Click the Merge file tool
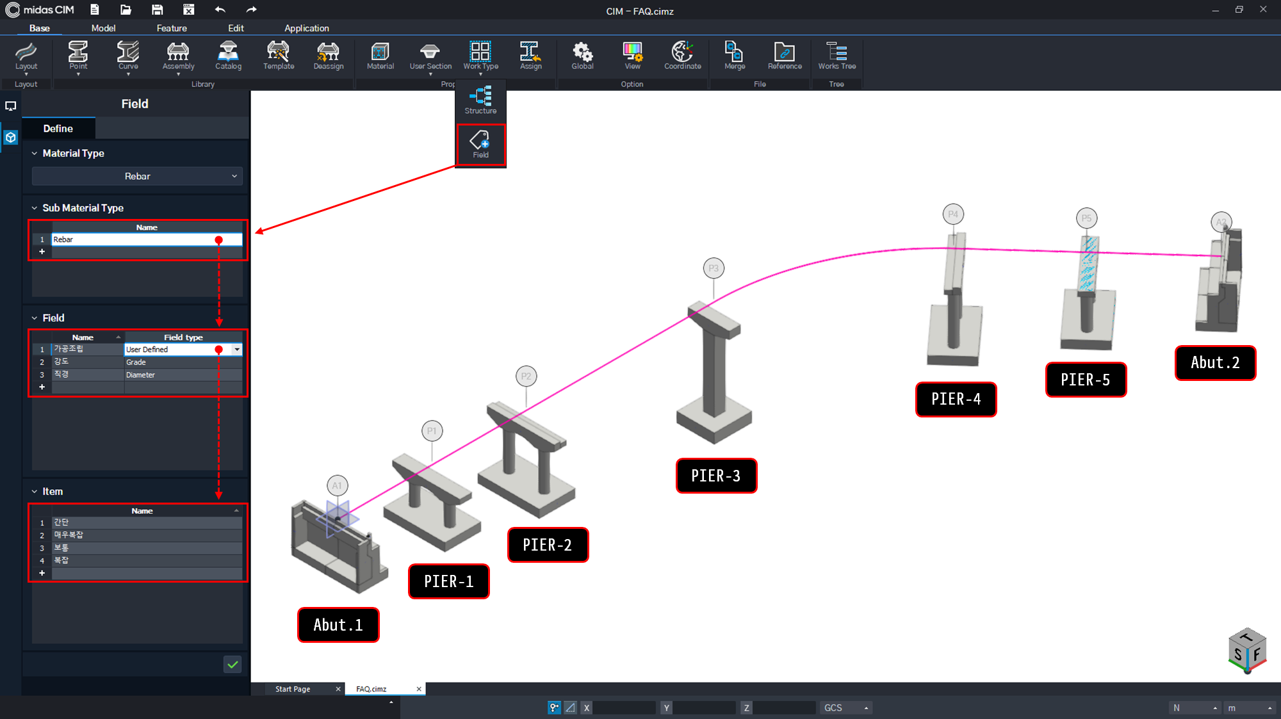 pyautogui.click(x=735, y=56)
